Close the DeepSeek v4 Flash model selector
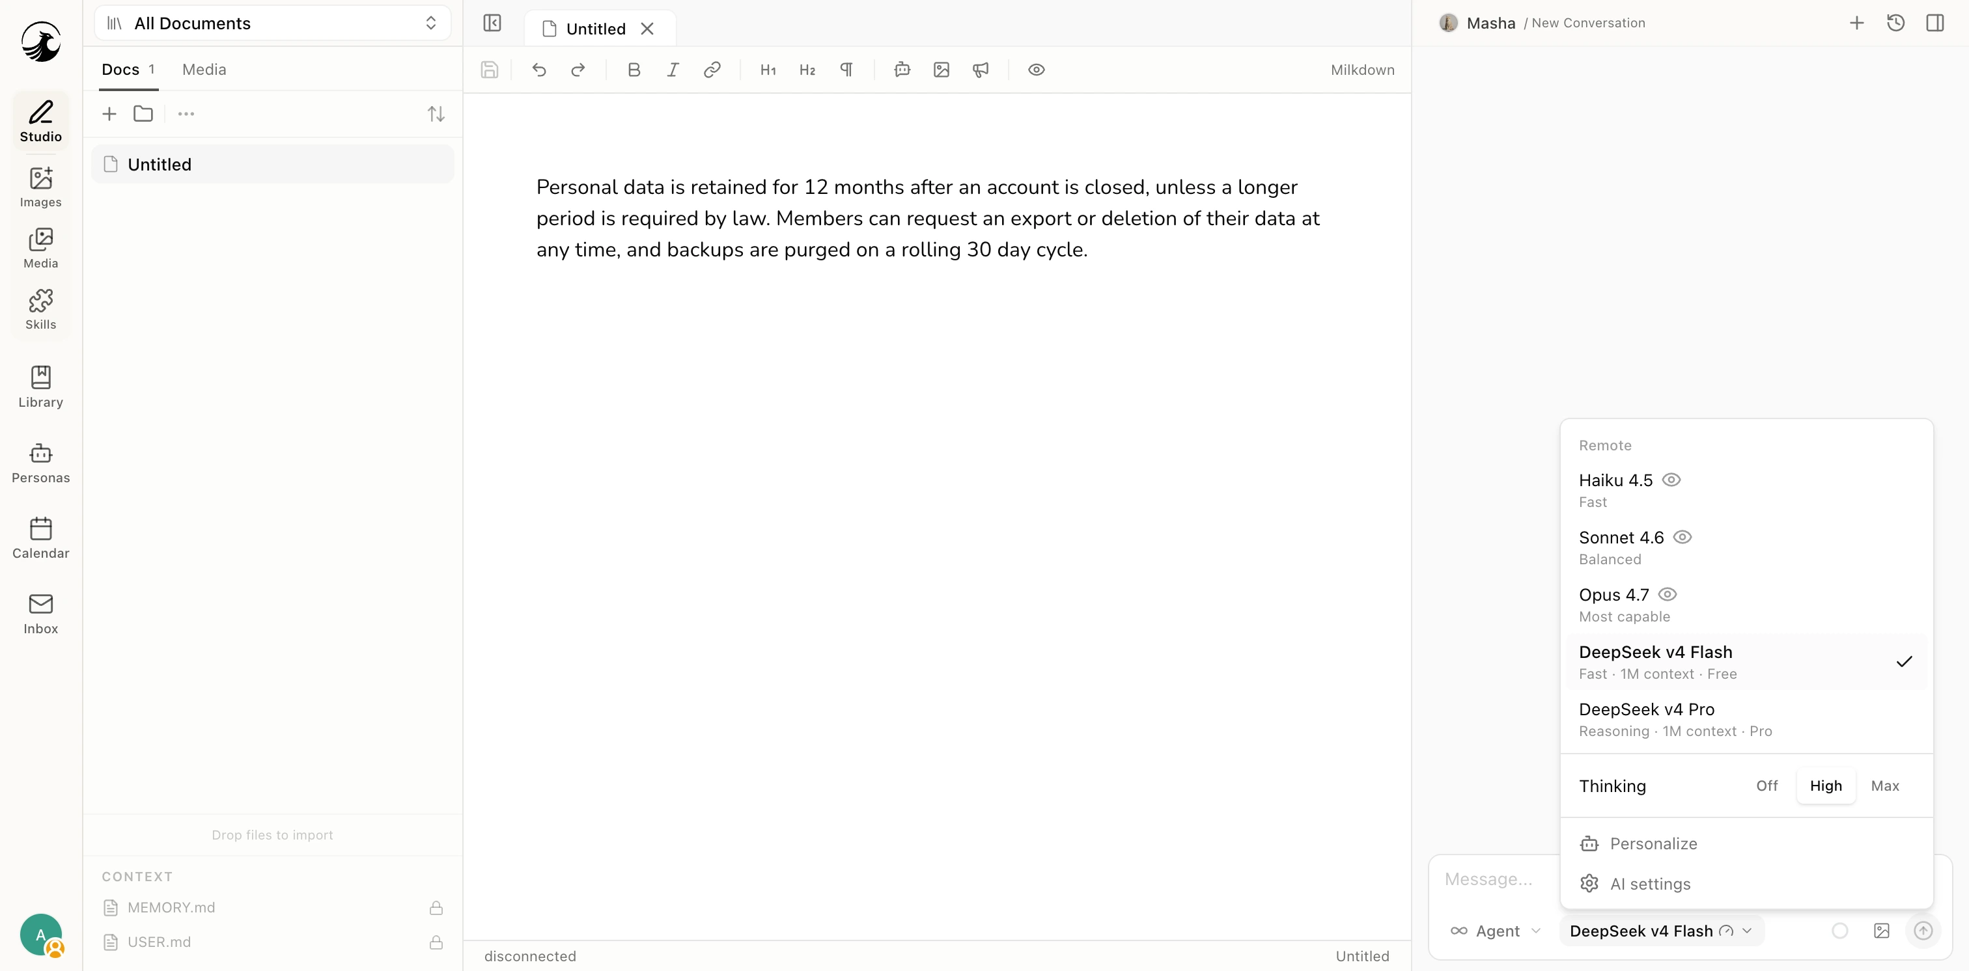The width and height of the screenshot is (1969, 971). (1660, 931)
